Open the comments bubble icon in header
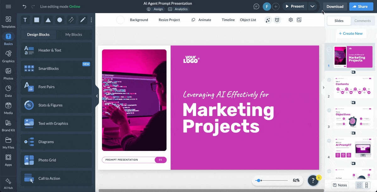The height and width of the screenshot is (192, 377). tap(257, 7)
